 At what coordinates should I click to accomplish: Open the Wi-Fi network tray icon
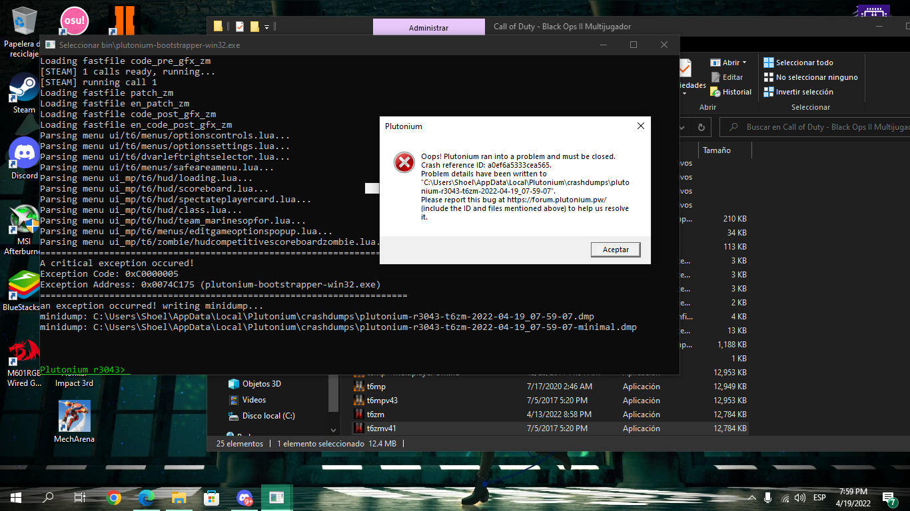tap(785, 498)
